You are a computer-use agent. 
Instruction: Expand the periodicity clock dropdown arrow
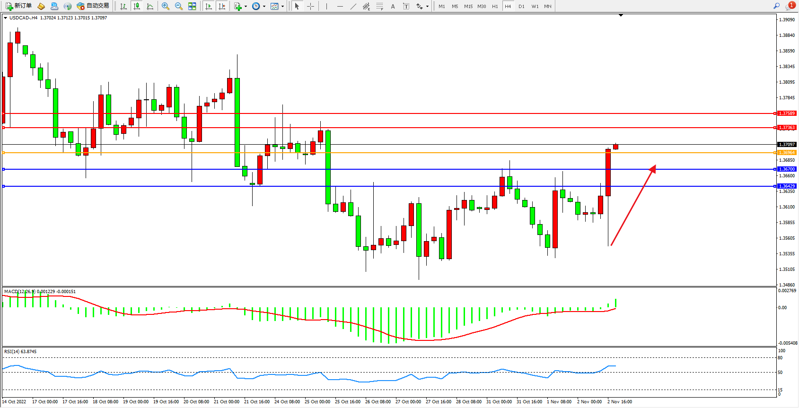pos(264,6)
